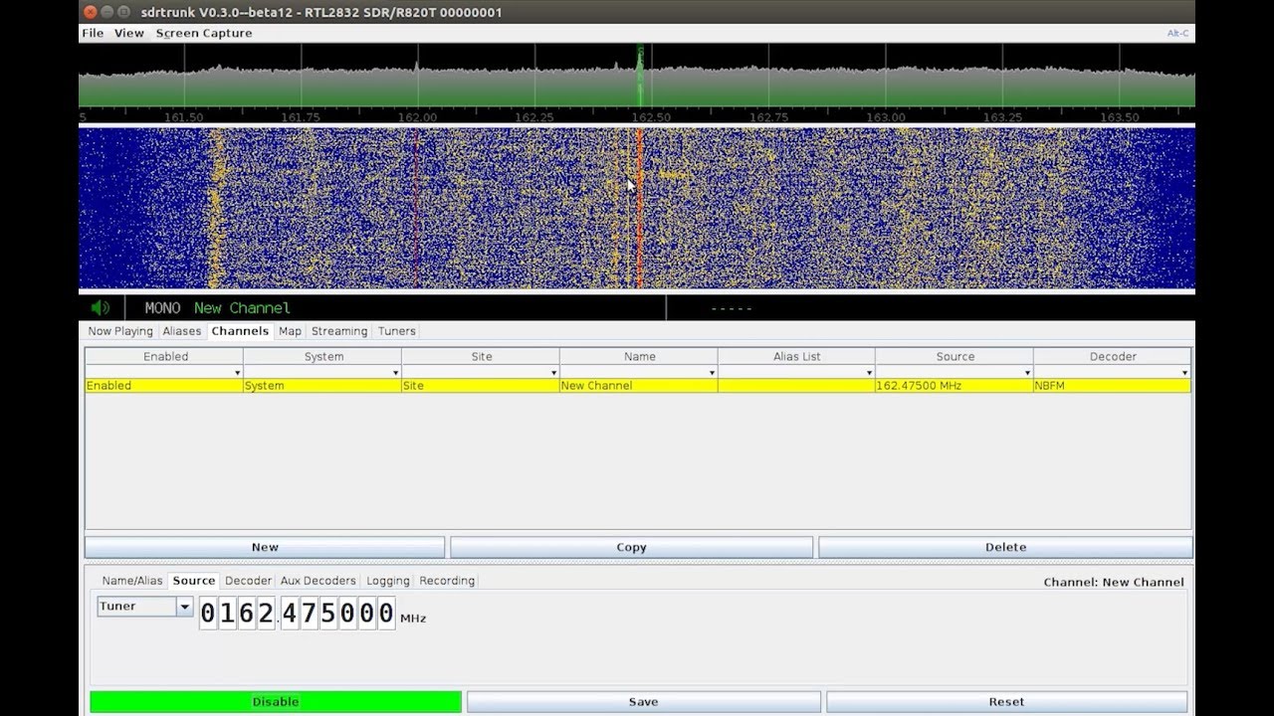Image resolution: width=1274 pixels, height=716 pixels.
Task: Save the channel configuration
Action: 643,702
